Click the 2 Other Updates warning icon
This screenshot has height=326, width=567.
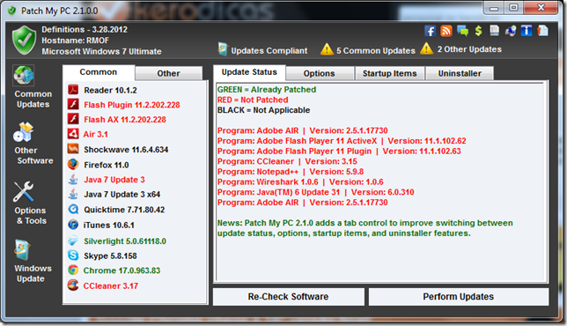(x=427, y=48)
